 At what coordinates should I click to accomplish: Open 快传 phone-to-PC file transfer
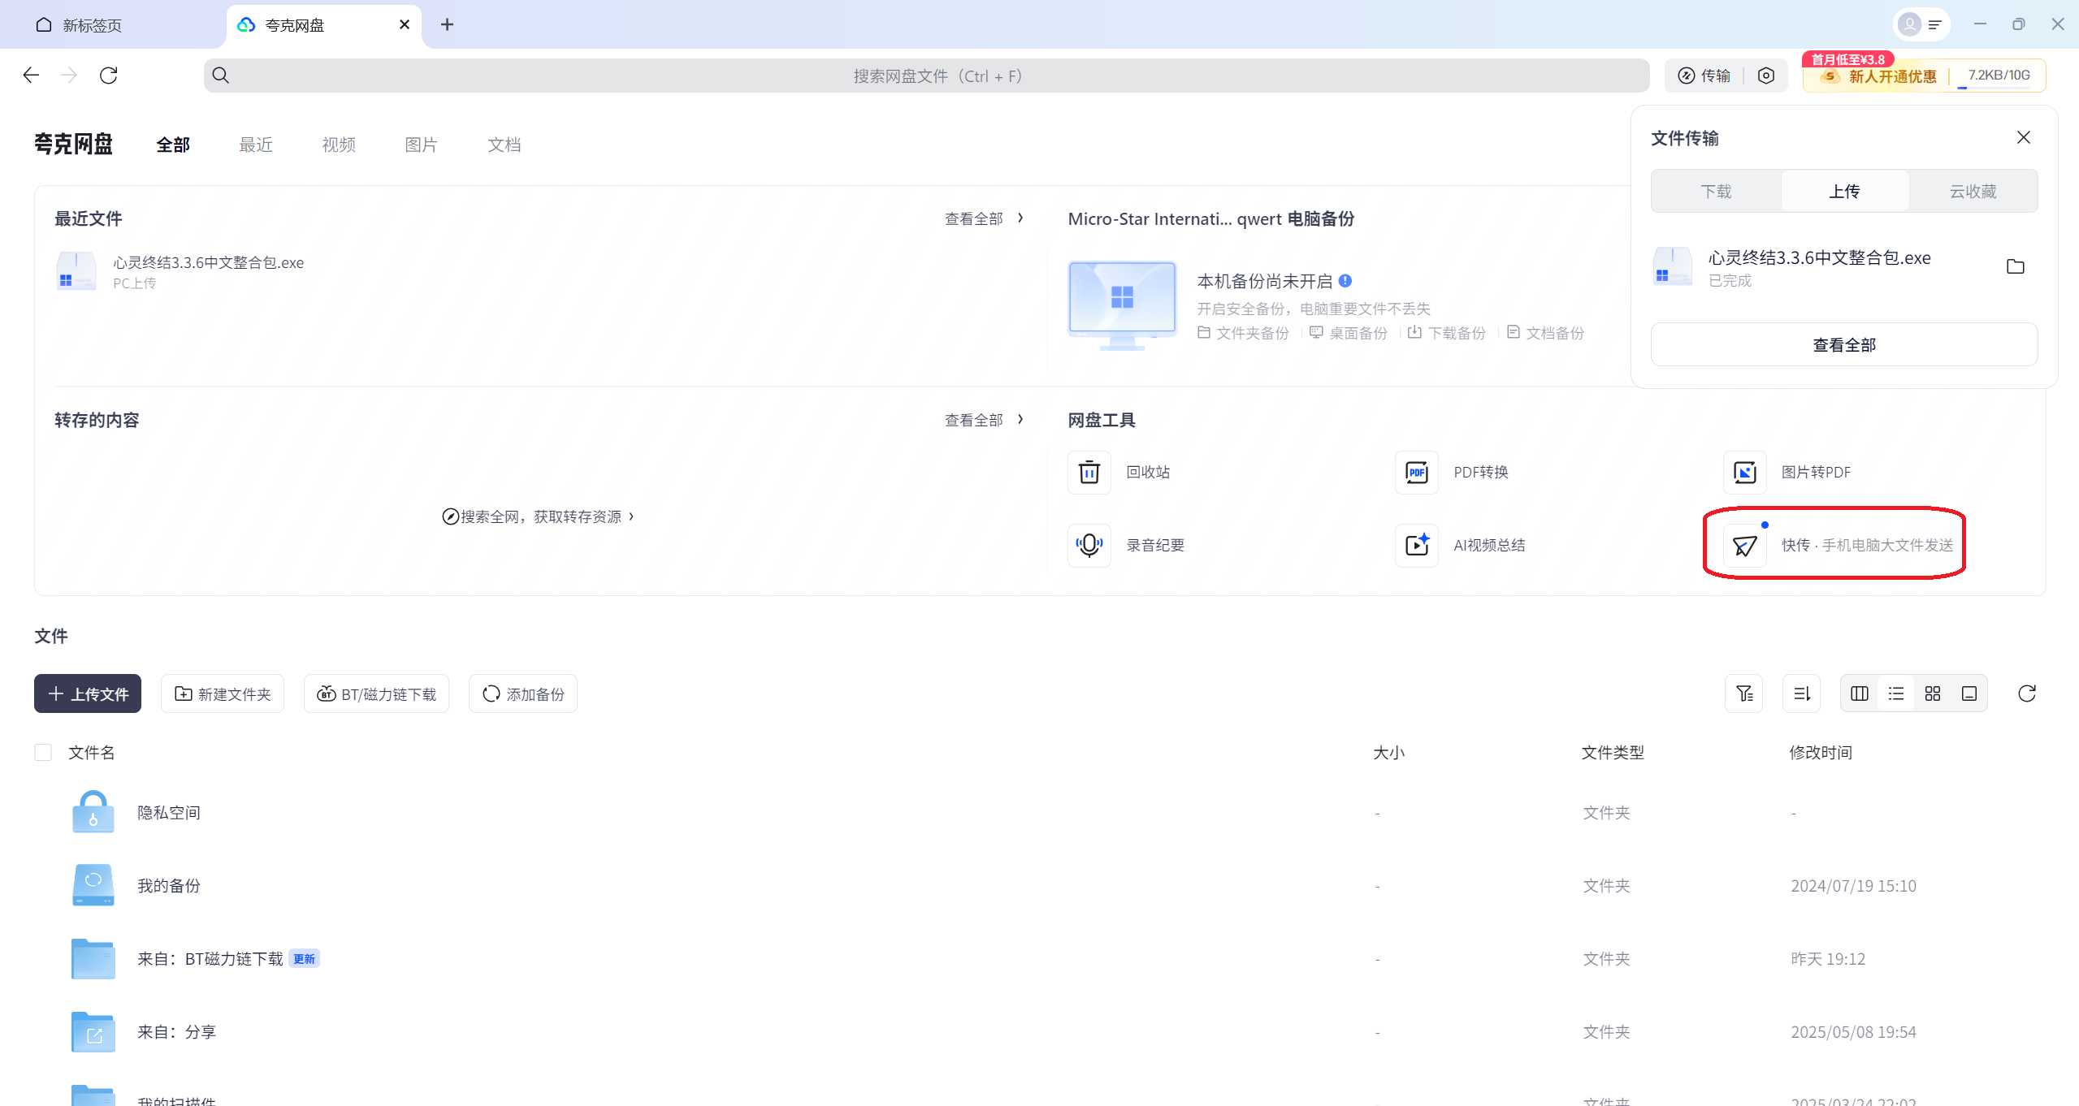click(1839, 546)
